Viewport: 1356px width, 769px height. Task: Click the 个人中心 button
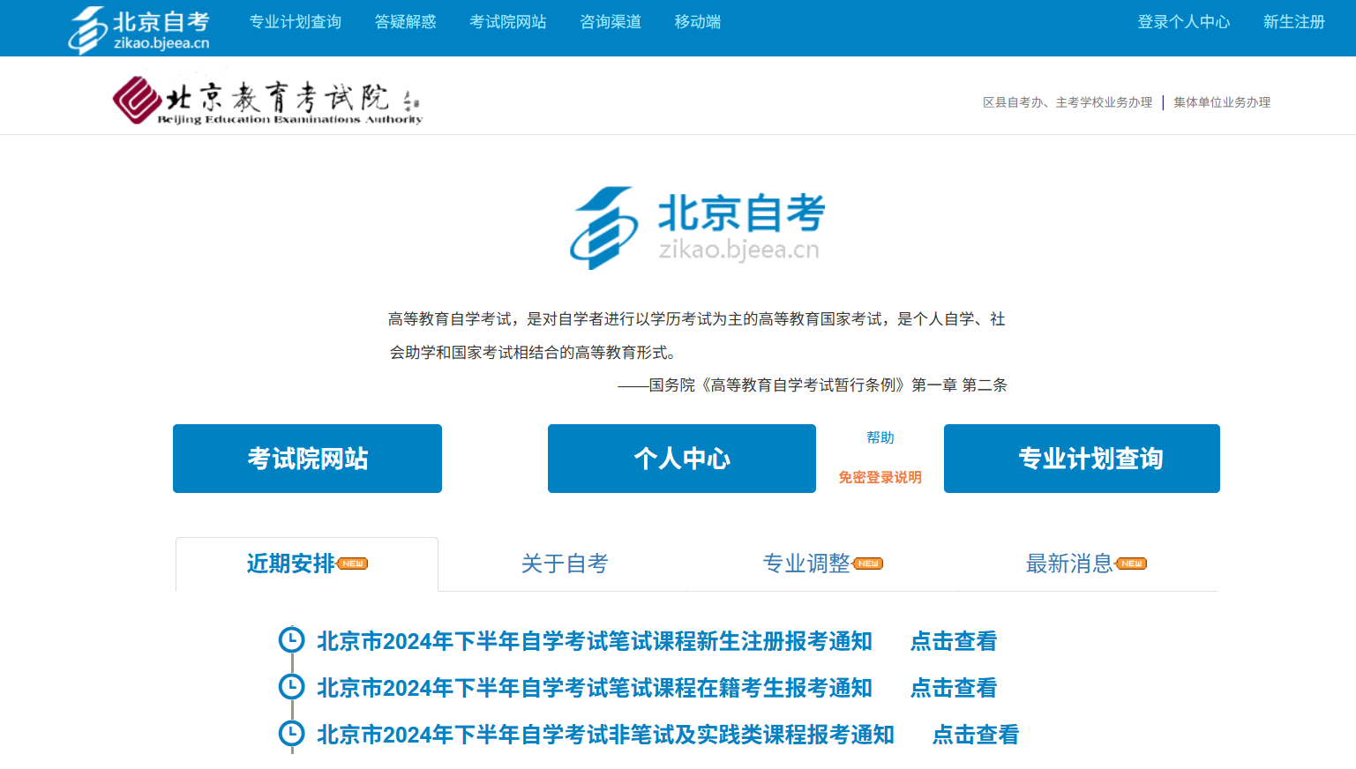click(x=682, y=459)
